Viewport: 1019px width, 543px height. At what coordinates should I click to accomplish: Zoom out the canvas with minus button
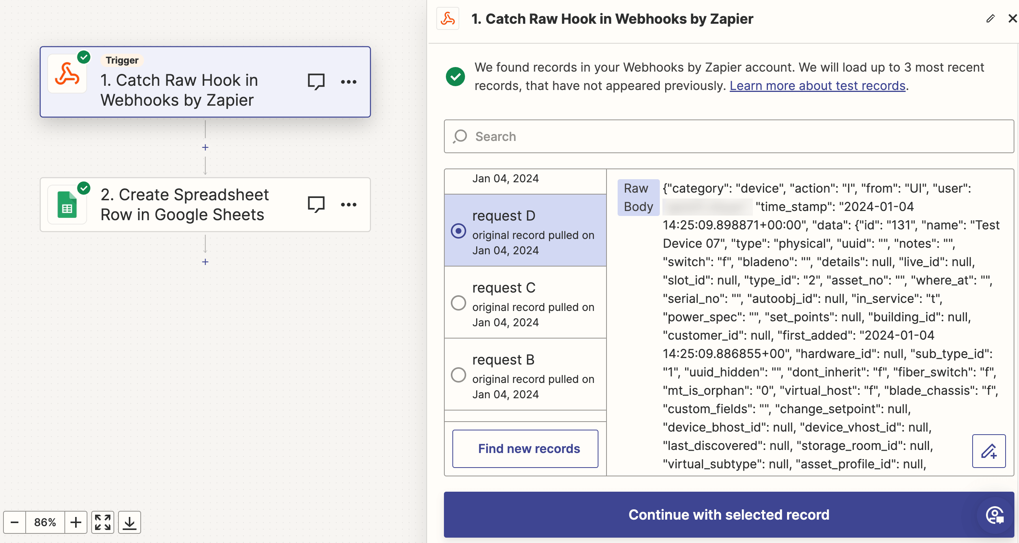point(15,522)
